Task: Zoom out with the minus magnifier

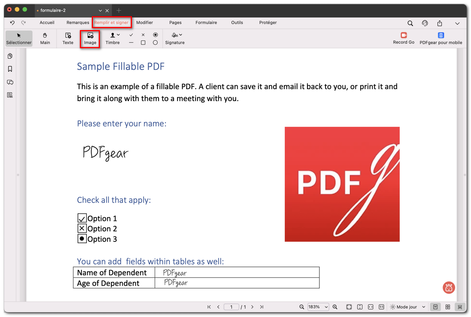Action: (x=302, y=307)
